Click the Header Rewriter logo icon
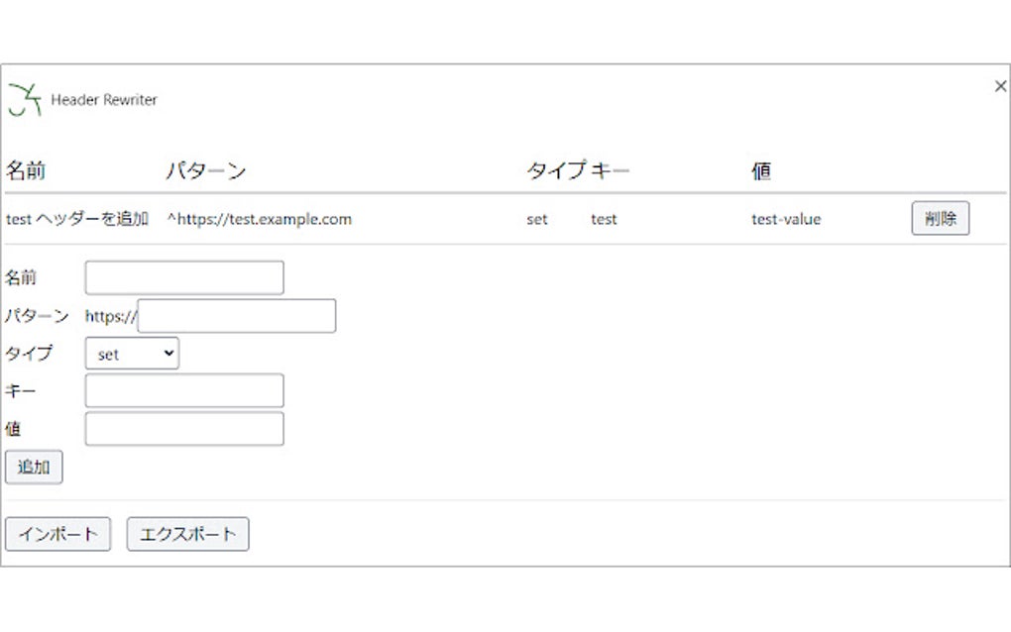 point(25,99)
